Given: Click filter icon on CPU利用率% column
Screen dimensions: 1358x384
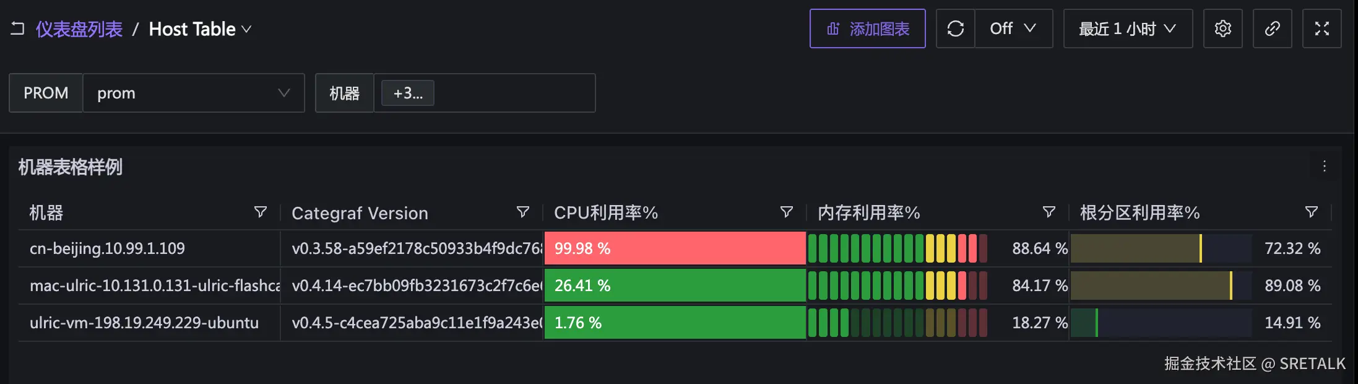Looking at the screenshot, I should (786, 212).
